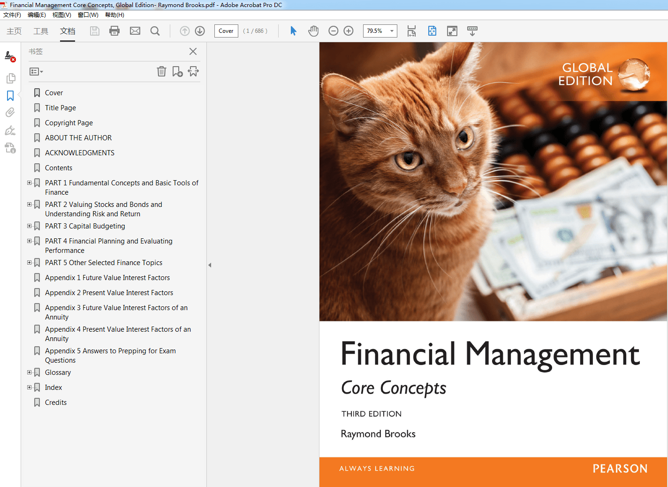
Task: Delete selected bookmark via trash icon
Action: (x=161, y=71)
